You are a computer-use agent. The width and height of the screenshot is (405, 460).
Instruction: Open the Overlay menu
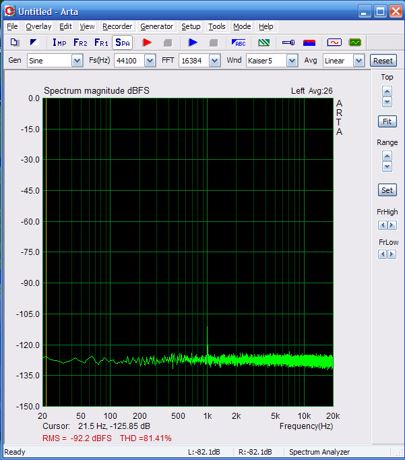(x=38, y=26)
